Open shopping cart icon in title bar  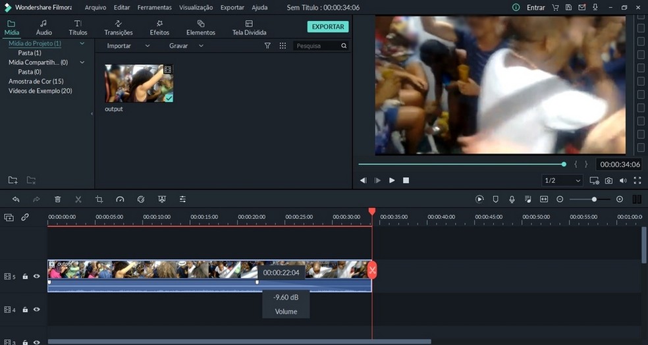tap(555, 7)
